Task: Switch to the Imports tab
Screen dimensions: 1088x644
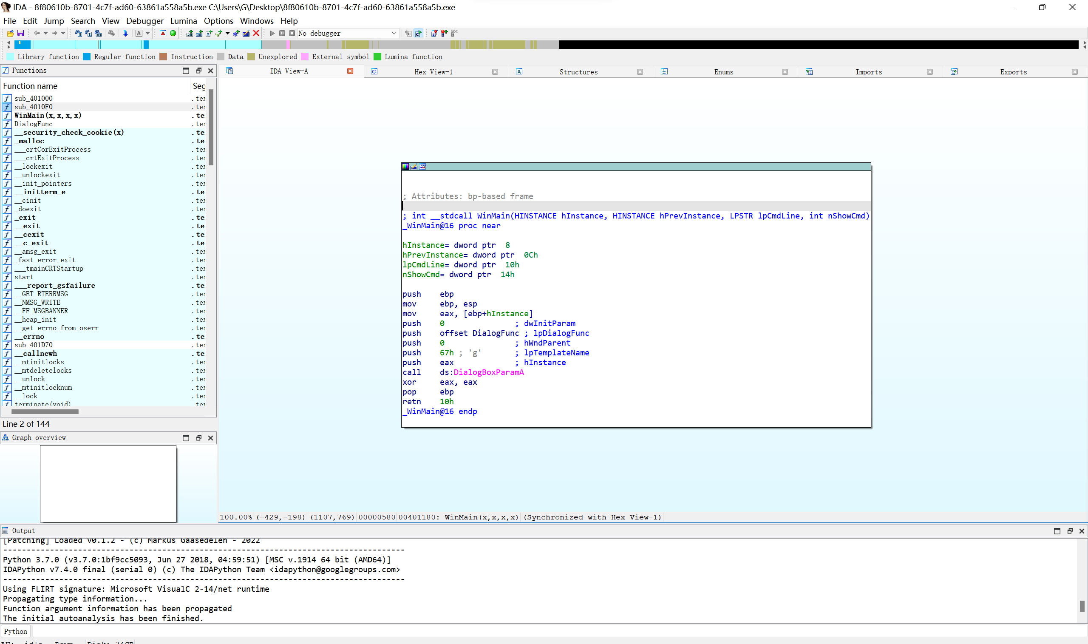Action: [868, 72]
